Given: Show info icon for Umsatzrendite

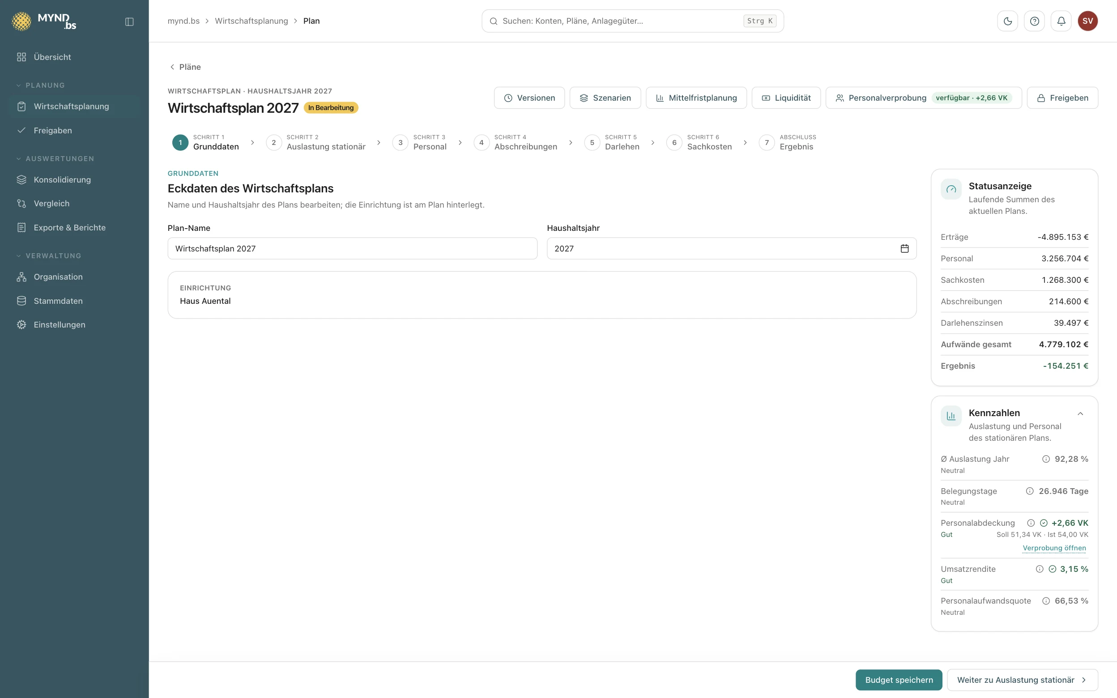Looking at the screenshot, I should pyautogui.click(x=1040, y=569).
